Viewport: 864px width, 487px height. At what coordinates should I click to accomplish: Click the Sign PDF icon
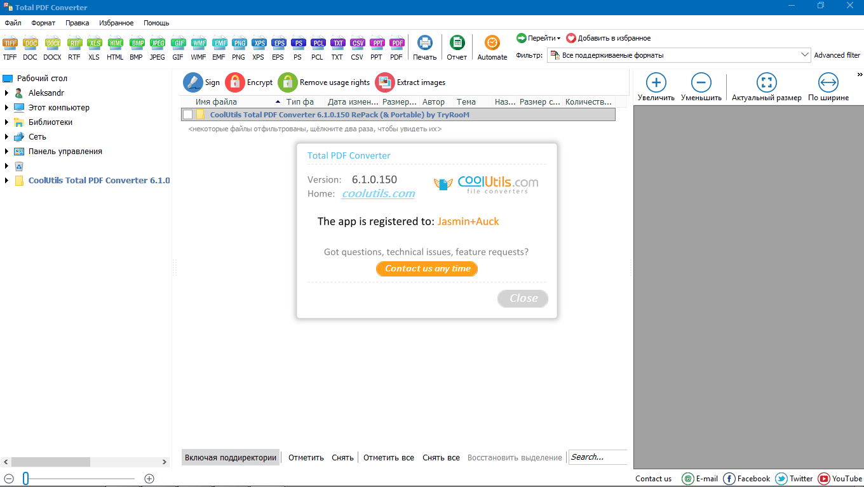point(193,82)
